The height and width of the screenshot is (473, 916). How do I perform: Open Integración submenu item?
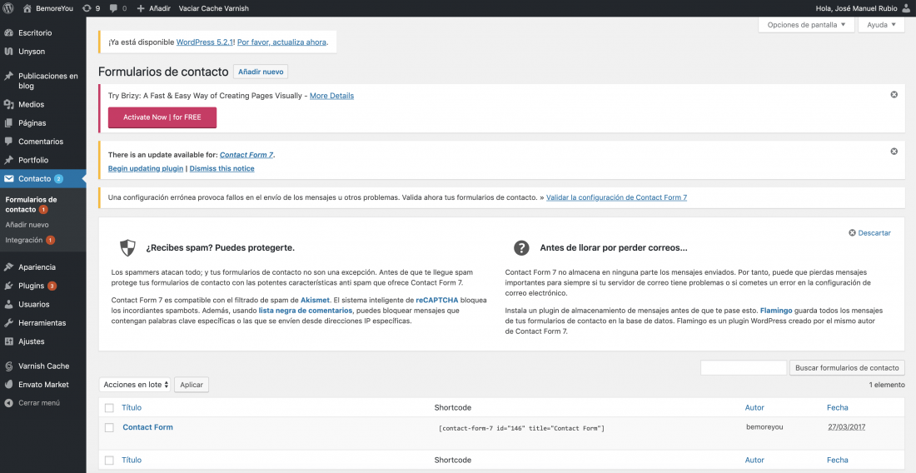pyautogui.click(x=24, y=240)
